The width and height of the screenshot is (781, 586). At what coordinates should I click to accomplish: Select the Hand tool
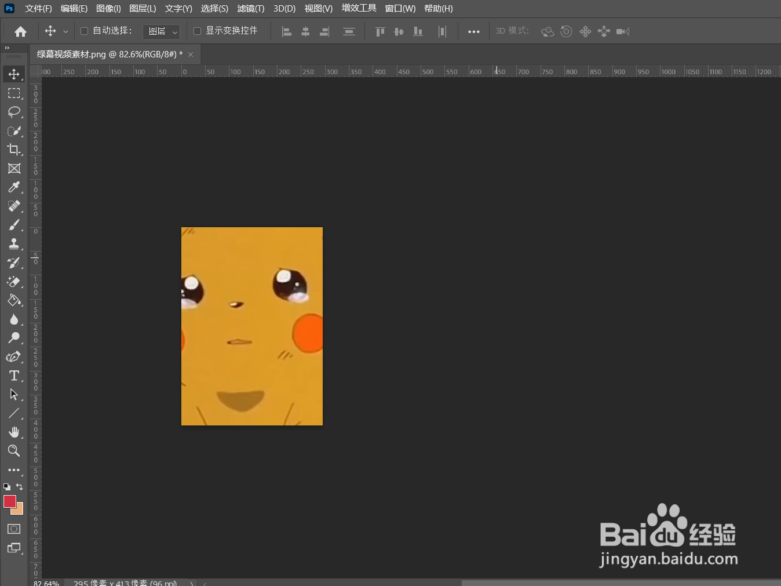tap(14, 432)
